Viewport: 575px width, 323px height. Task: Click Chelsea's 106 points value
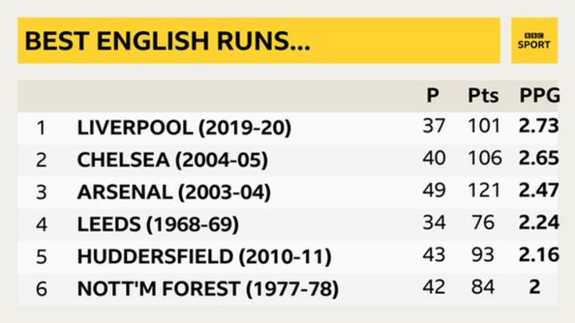(x=484, y=159)
